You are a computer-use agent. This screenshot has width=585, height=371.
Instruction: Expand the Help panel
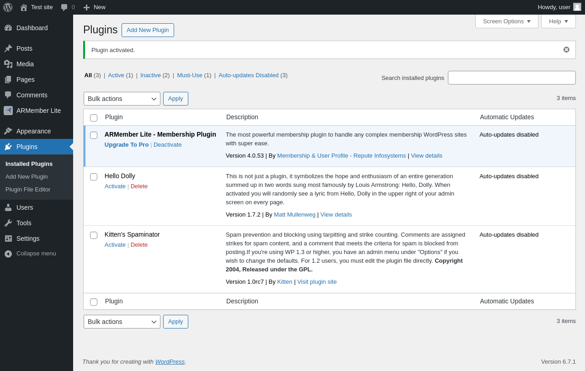coord(558,21)
